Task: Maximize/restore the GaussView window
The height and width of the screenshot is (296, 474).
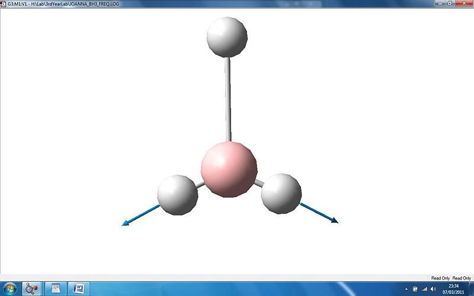Action: [450, 4]
